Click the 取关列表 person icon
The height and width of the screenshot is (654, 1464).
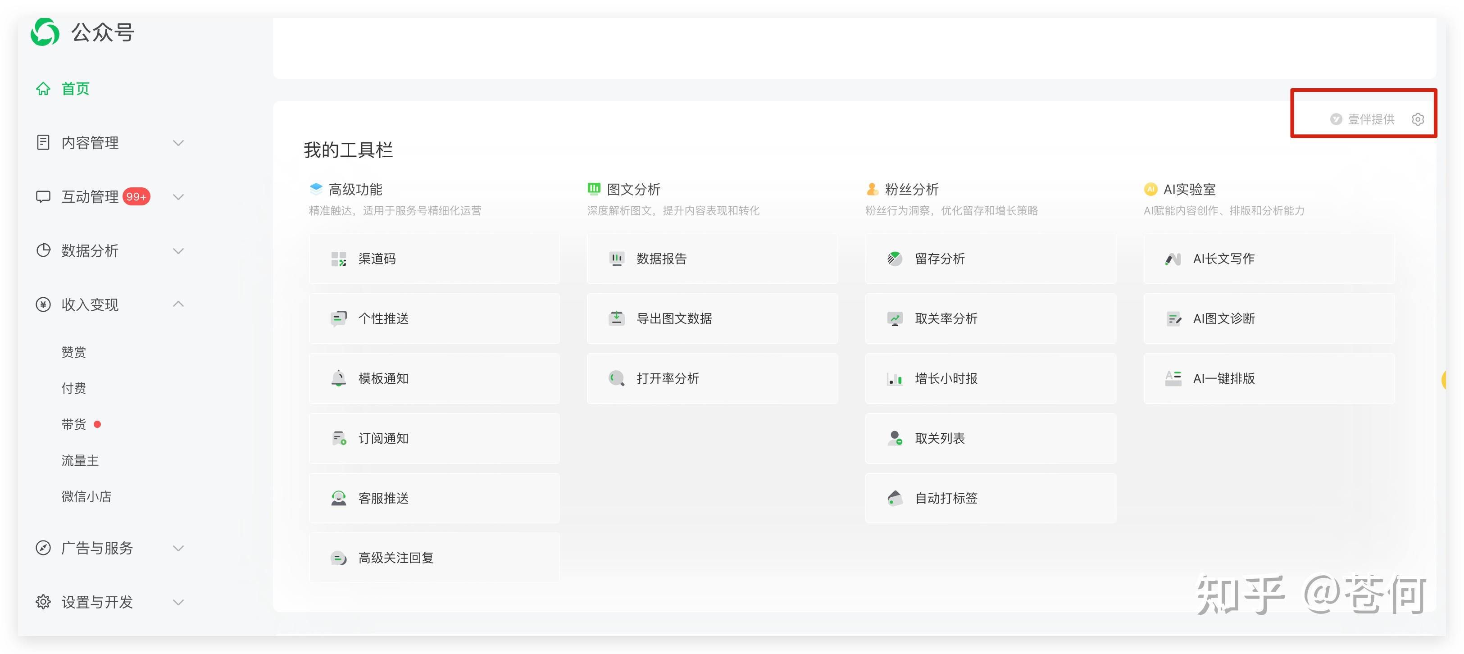[x=895, y=438]
